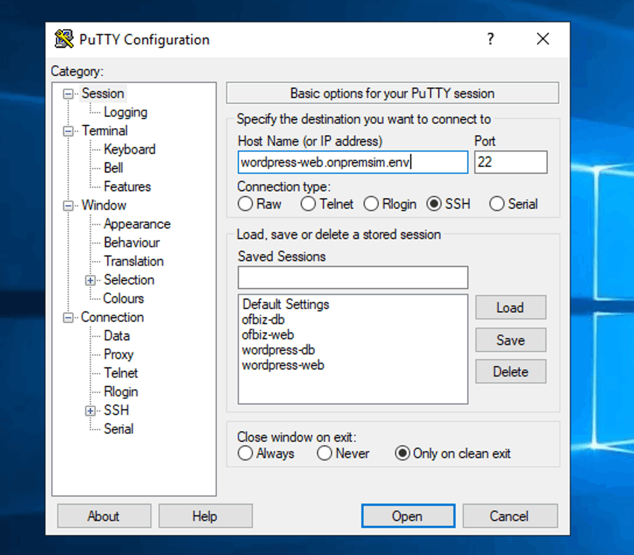The width and height of the screenshot is (634, 555).
Task: Open the Data settings category
Action: [117, 336]
